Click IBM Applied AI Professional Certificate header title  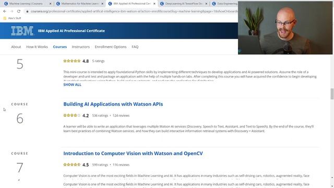pos(71,31)
